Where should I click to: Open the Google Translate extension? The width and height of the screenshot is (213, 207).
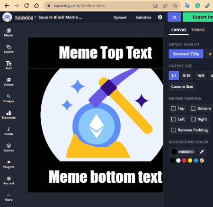187,6
